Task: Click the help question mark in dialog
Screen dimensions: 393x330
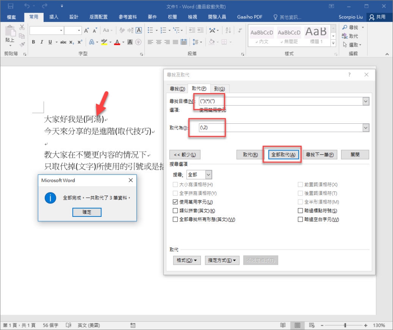Action: coord(349,75)
